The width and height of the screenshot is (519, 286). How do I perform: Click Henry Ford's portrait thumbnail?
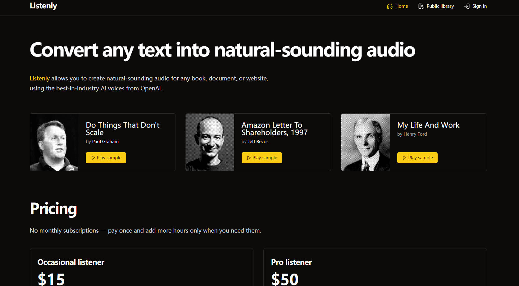point(366,142)
